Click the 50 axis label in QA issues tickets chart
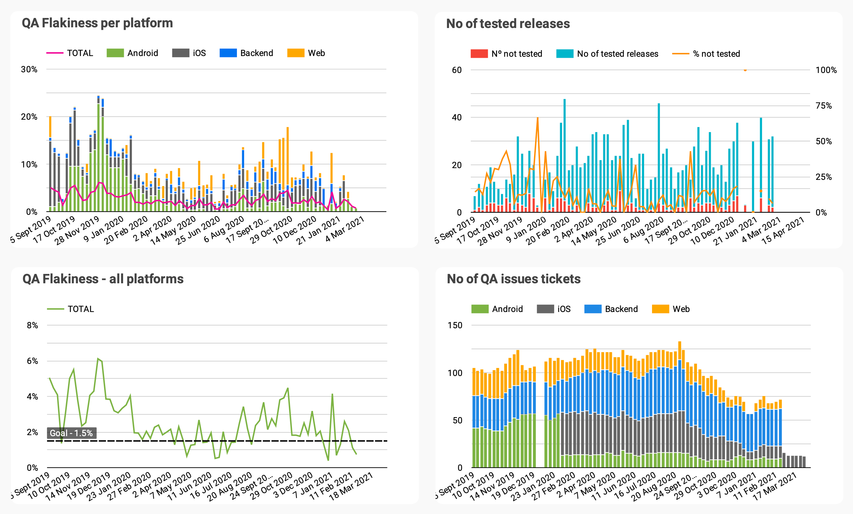 coord(457,420)
